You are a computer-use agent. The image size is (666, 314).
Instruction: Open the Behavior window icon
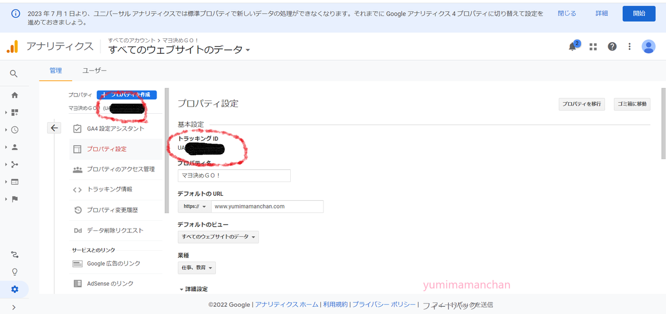point(14,181)
